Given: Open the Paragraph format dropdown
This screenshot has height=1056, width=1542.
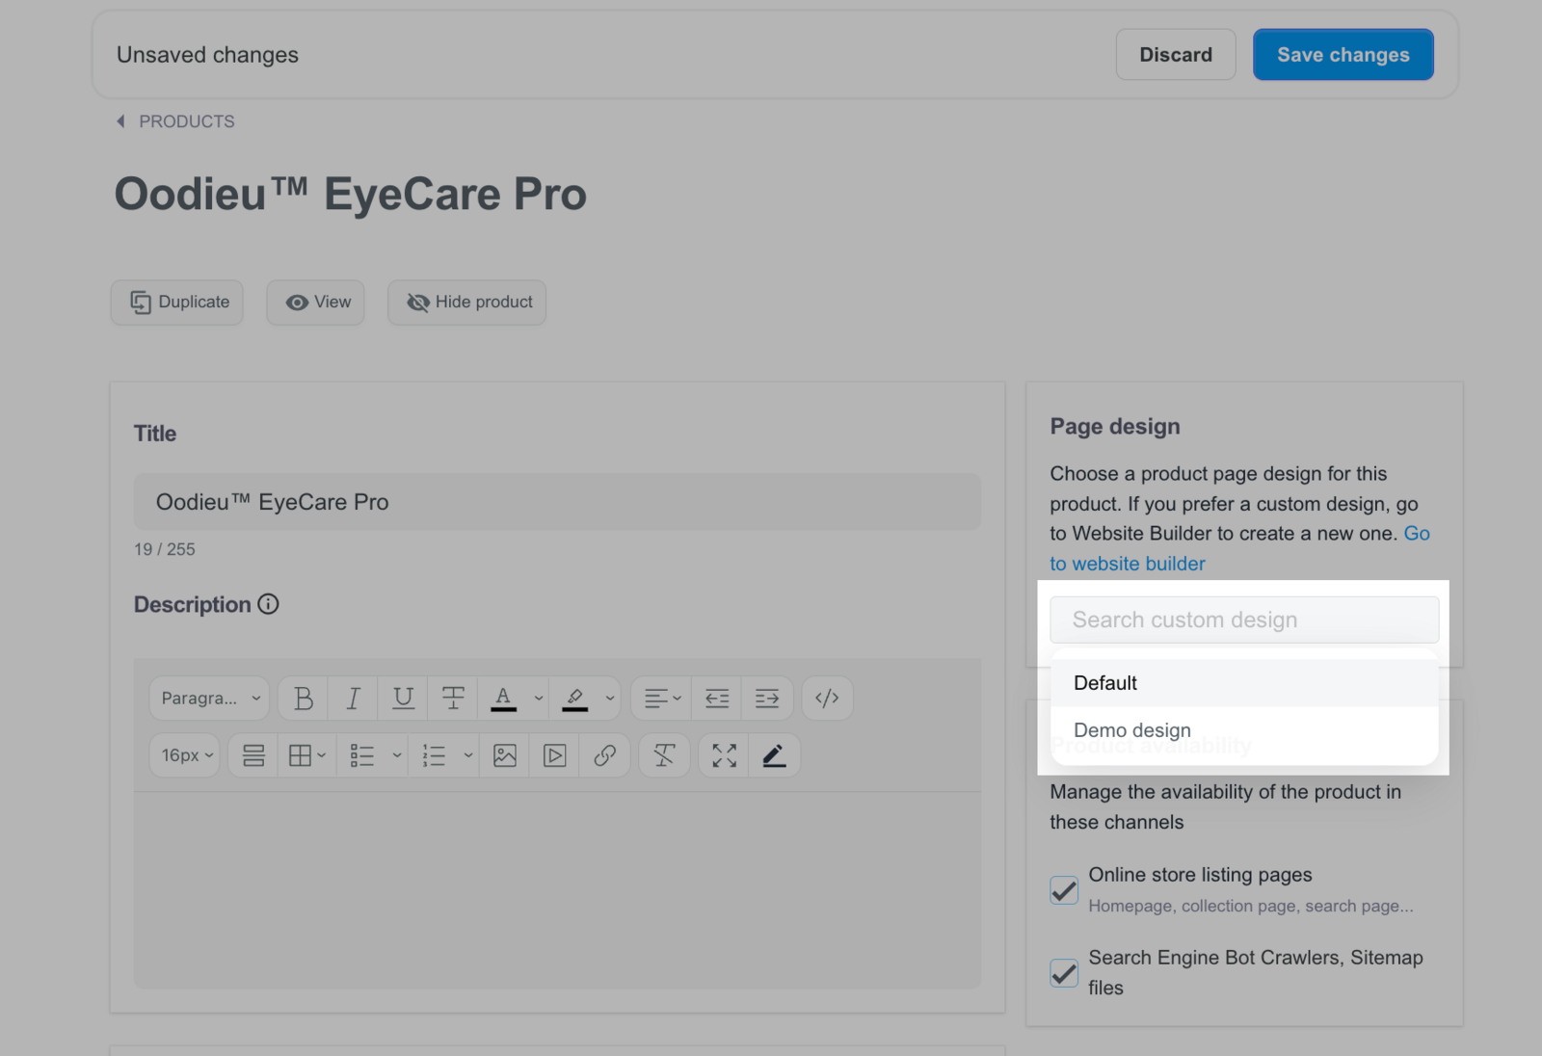Looking at the screenshot, I should (x=209, y=699).
